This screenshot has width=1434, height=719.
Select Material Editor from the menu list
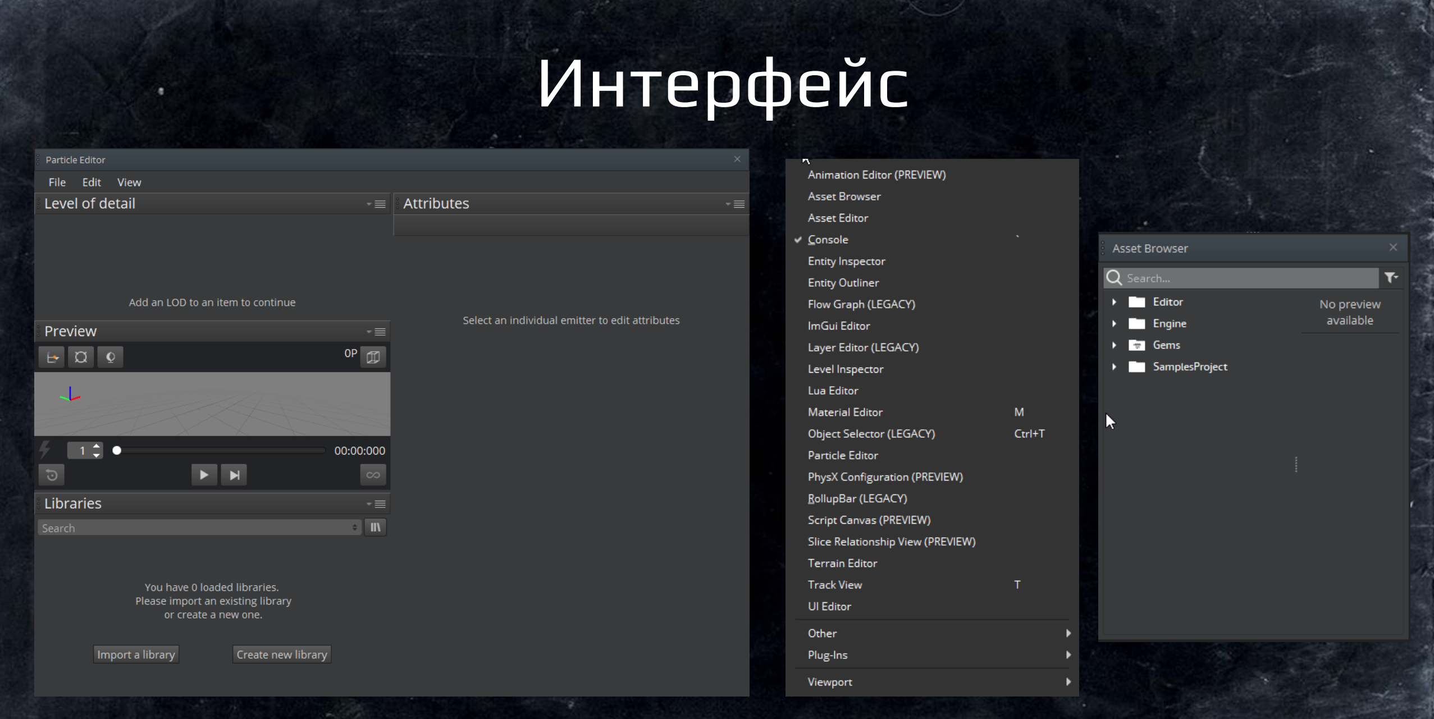click(x=845, y=412)
